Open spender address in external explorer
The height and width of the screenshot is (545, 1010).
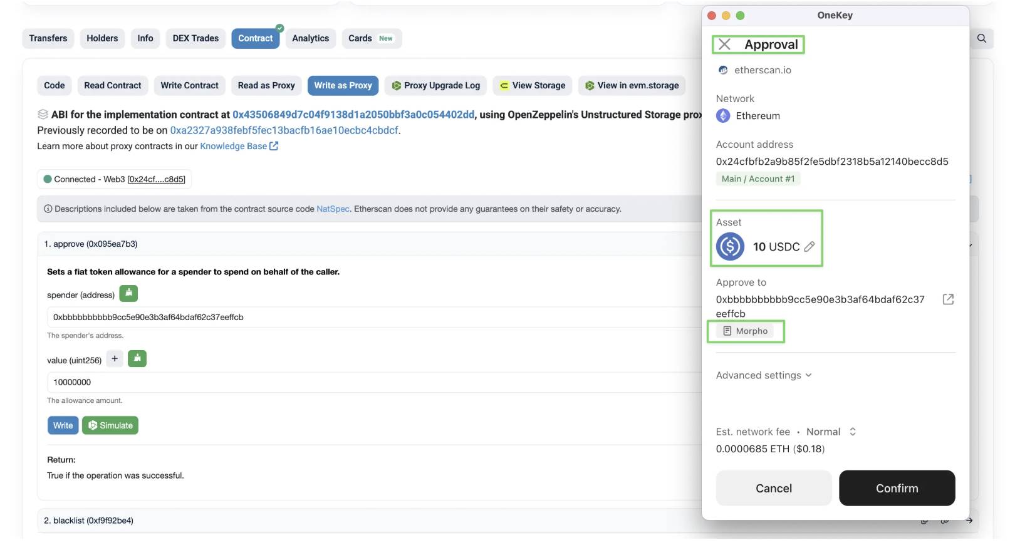pos(948,299)
